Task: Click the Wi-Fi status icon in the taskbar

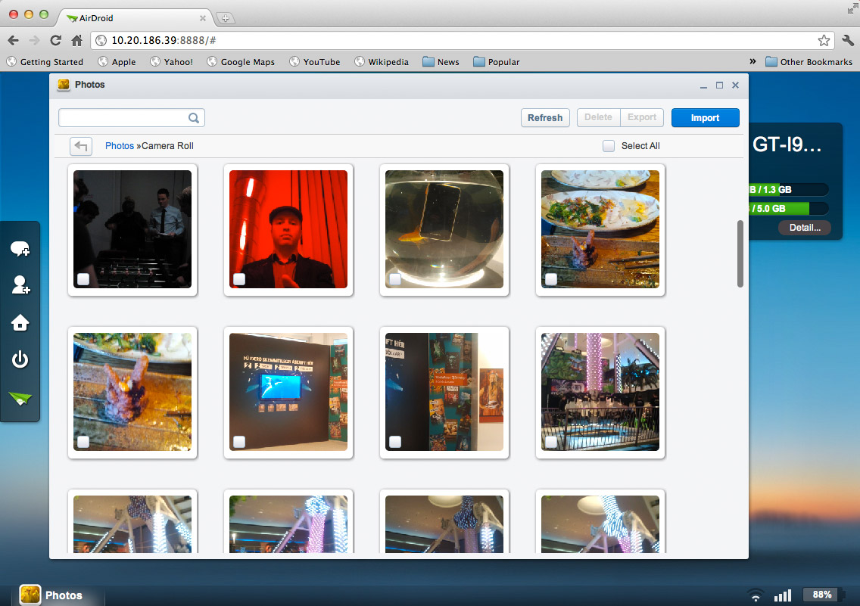Action: pos(755,595)
